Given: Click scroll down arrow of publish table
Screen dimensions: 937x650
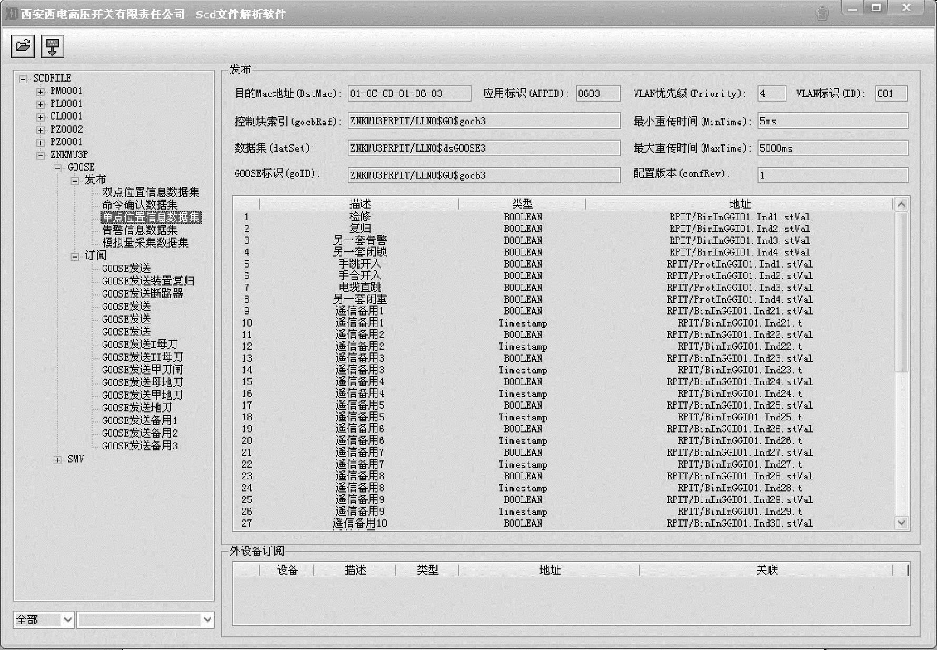Looking at the screenshot, I should [x=901, y=523].
